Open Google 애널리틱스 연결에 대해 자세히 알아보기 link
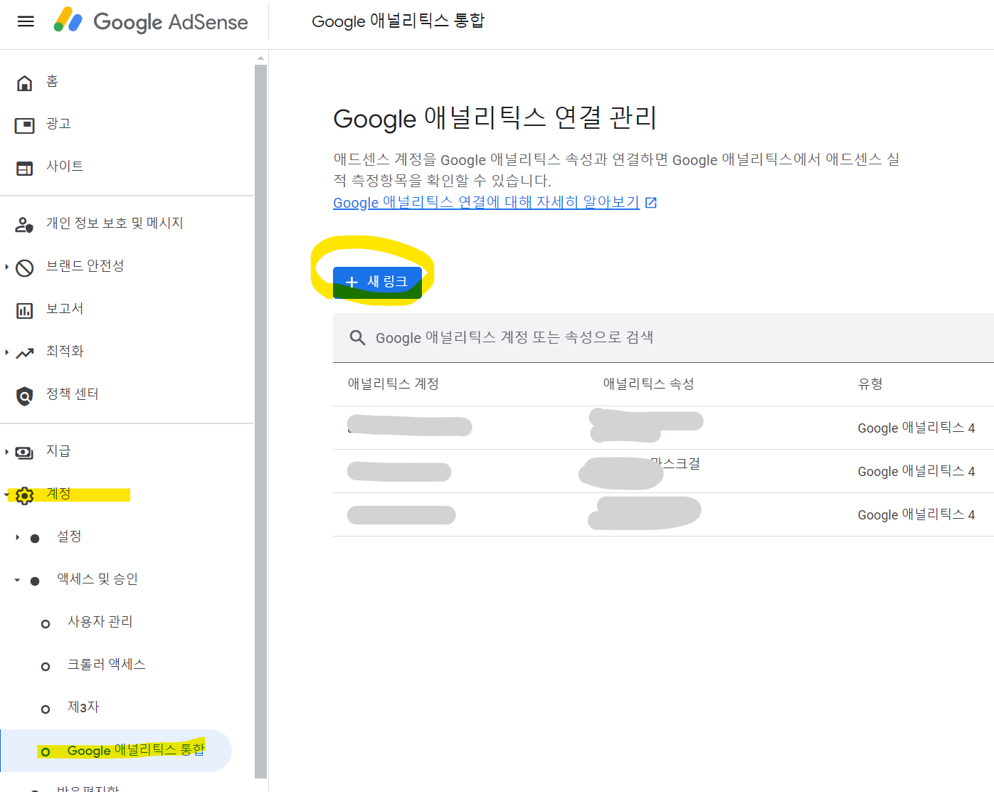This screenshot has width=994, height=792. [486, 202]
